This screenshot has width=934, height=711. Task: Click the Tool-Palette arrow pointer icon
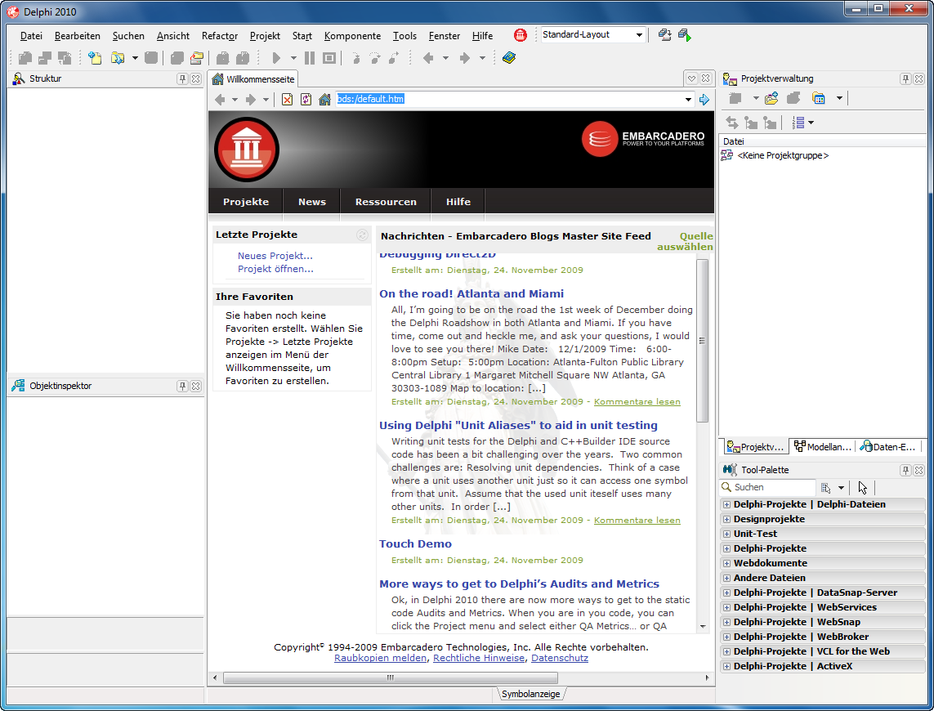click(863, 488)
